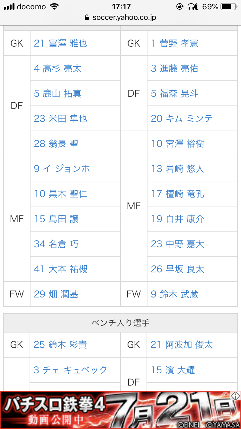Tap bench goalkeeper 21 阿波加 俊太
Viewport: 241px width, 429px height.
pyautogui.click(x=182, y=345)
